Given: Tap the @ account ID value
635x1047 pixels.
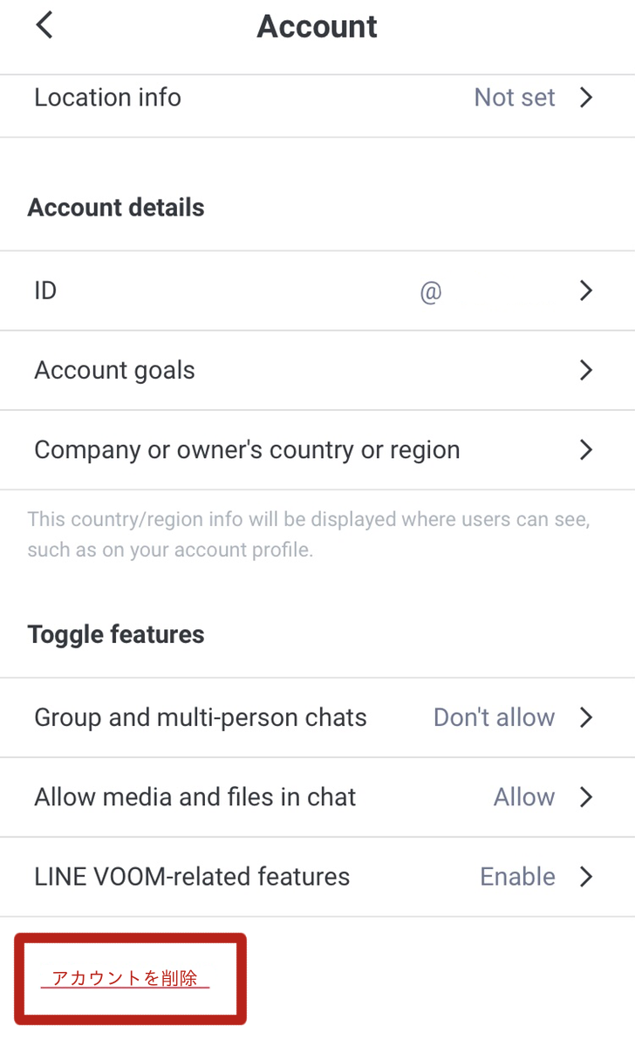Looking at the screenshot, I should tap(431, 291).
